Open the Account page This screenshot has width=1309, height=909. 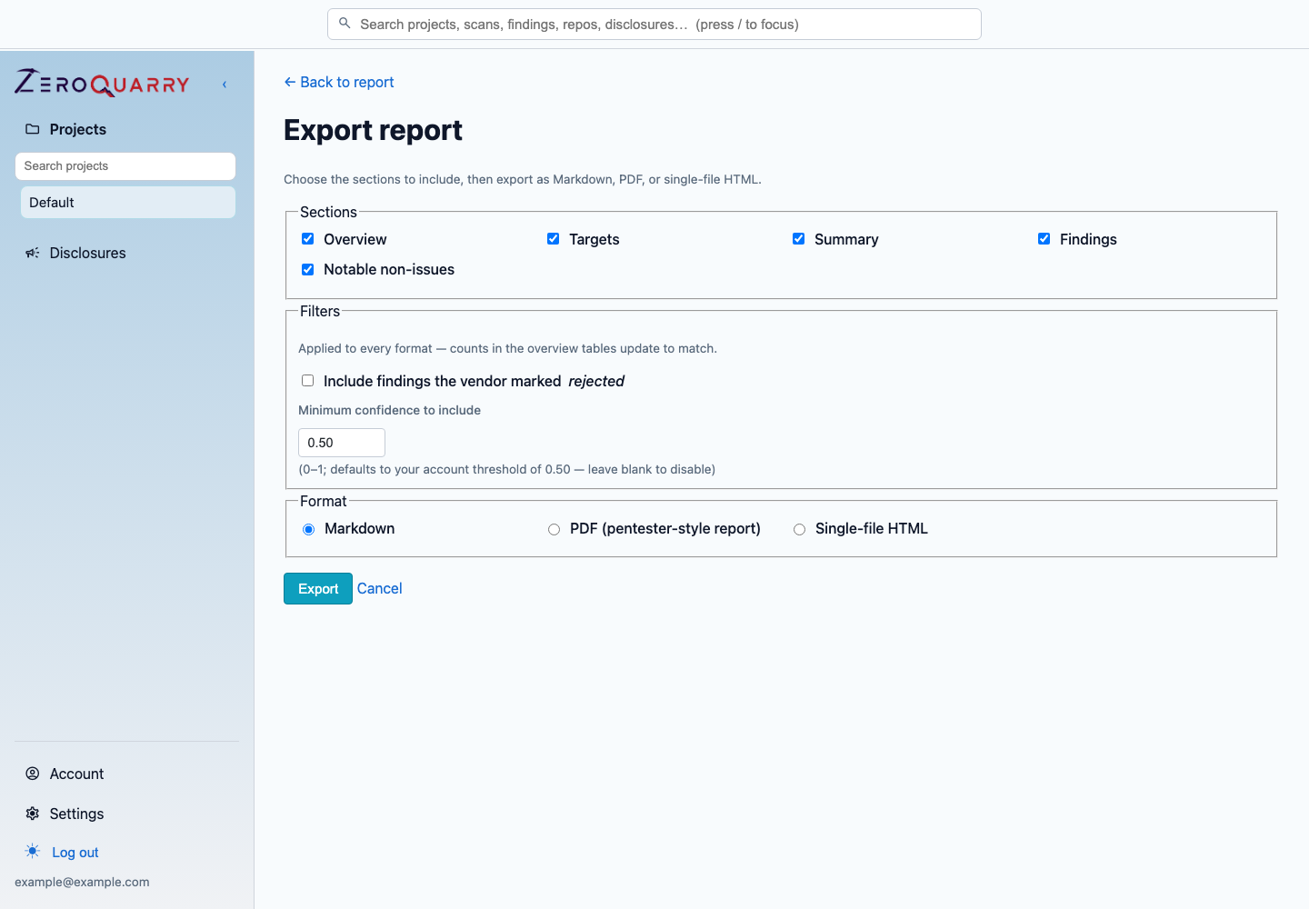[76, 774]
